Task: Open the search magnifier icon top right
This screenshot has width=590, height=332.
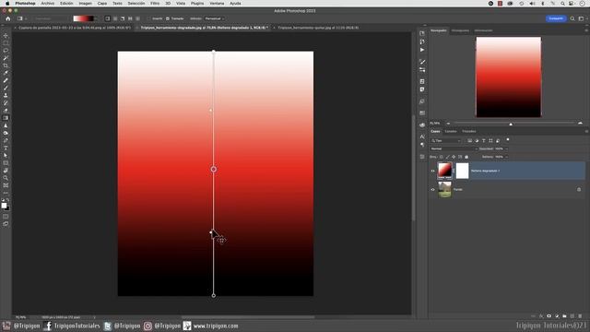Action: point(572,18)
